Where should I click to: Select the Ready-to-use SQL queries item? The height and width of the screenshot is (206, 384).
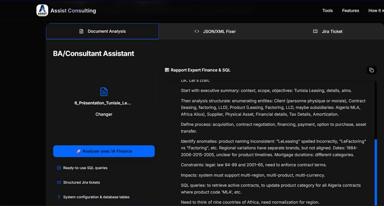tap(85, 168)
